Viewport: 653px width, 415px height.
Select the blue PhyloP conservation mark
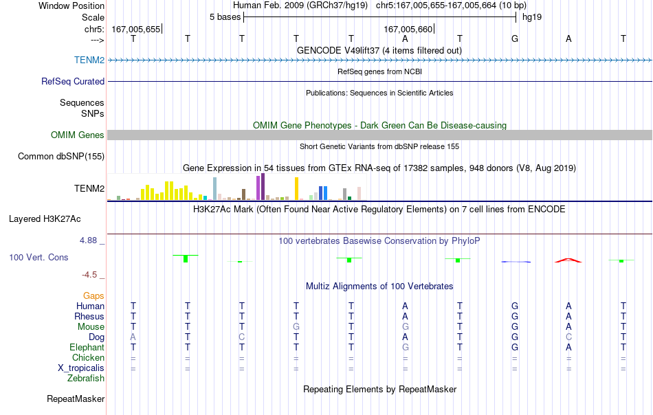coord(516,261)
